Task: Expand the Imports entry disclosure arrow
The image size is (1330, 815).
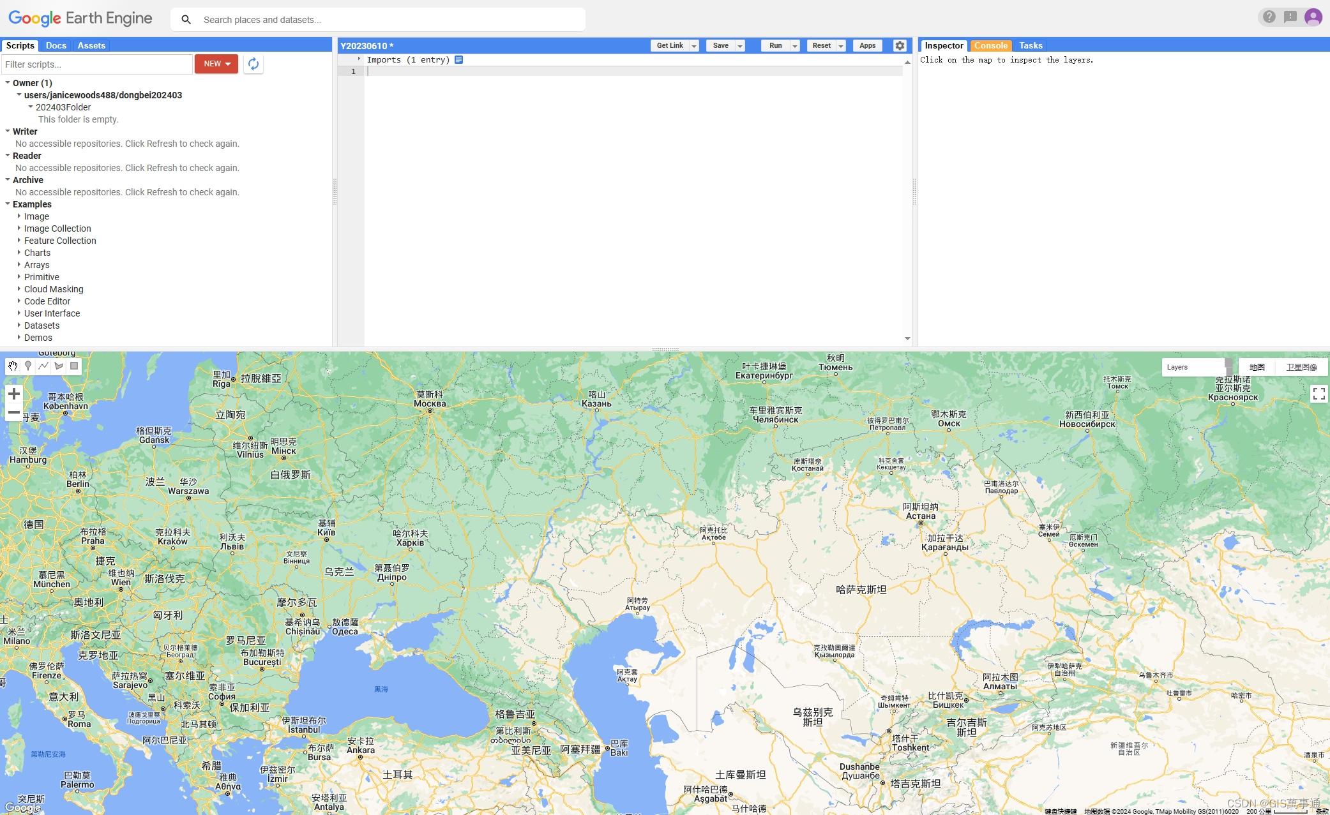Action: click(359, 59)
